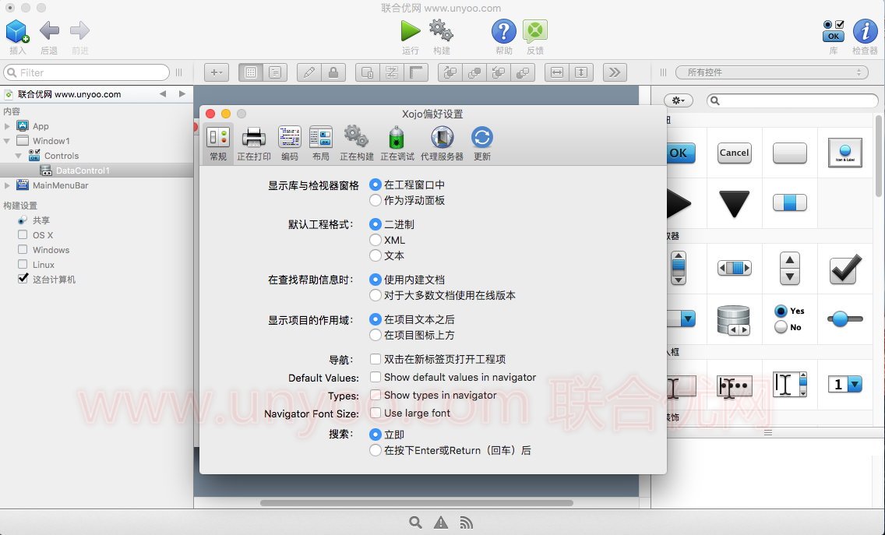This screenshot has width=885, height=535.
Task: Open the 所有控件 controls dropdown
Action: [771, 72]
